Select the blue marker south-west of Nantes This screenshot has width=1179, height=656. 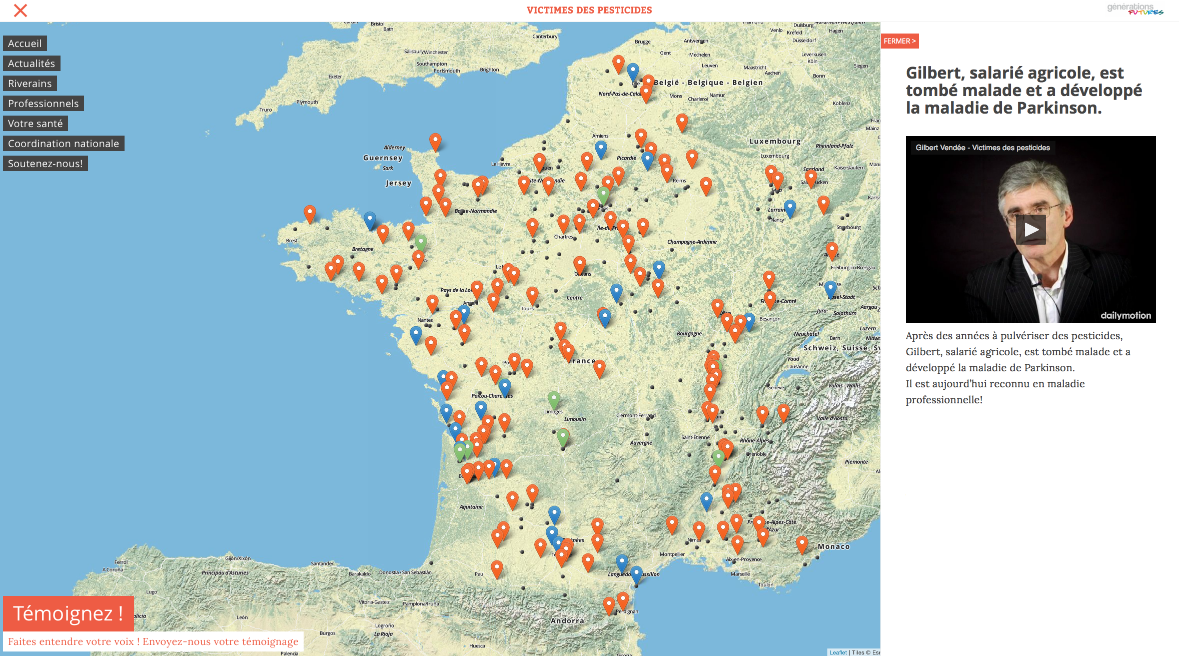pyautogui.click(x=416, y=335)
